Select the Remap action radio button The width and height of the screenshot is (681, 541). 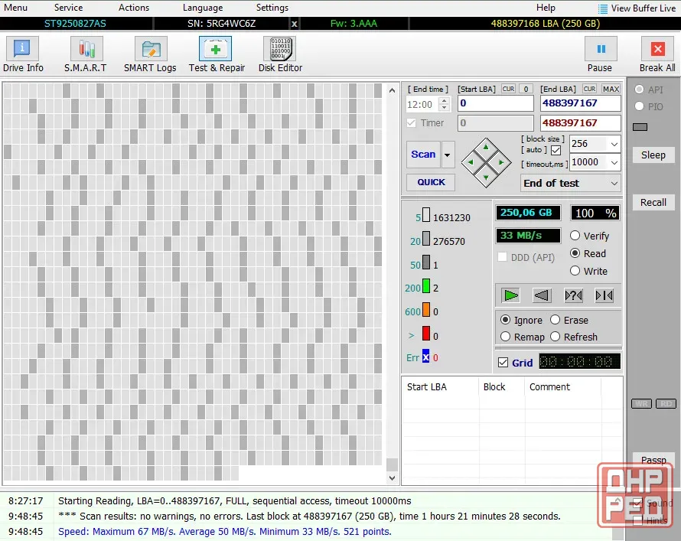[x=505, y=337]
